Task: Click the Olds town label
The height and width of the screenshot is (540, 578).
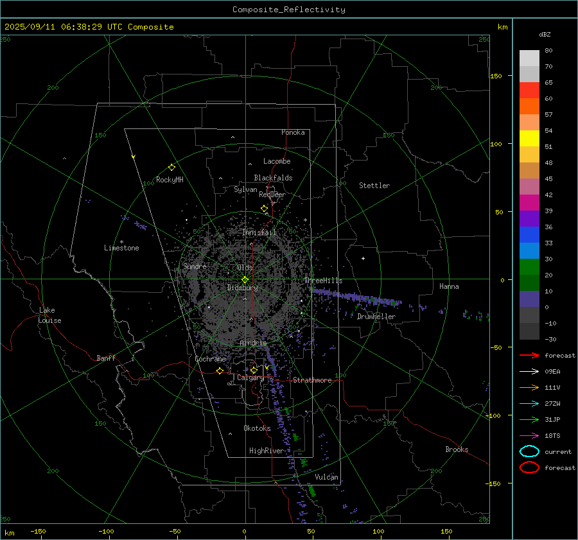Action: (245, 268)
